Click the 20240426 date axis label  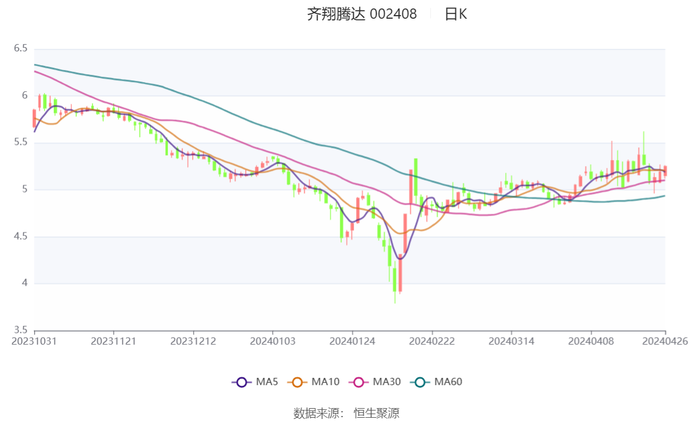tap(665, 341)
